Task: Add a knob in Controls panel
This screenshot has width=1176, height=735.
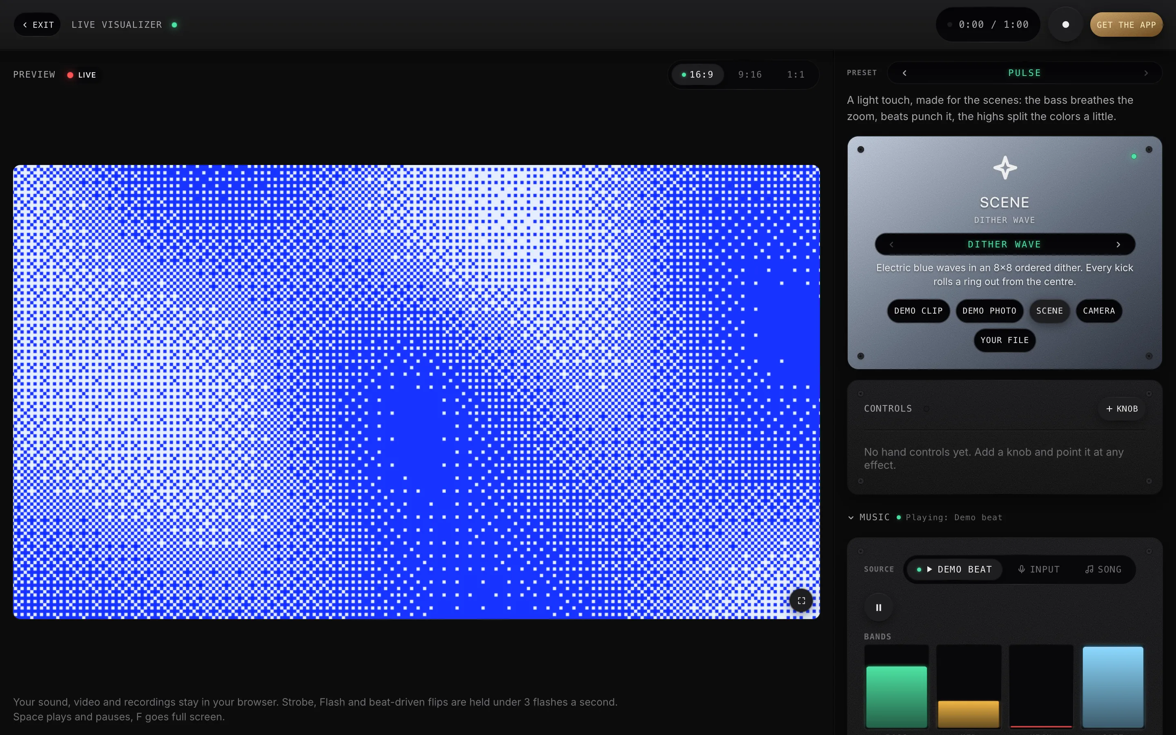Action: (1122, 409)
